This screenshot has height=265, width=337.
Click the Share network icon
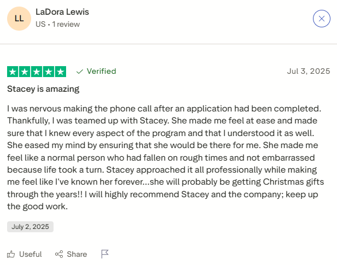60,254
